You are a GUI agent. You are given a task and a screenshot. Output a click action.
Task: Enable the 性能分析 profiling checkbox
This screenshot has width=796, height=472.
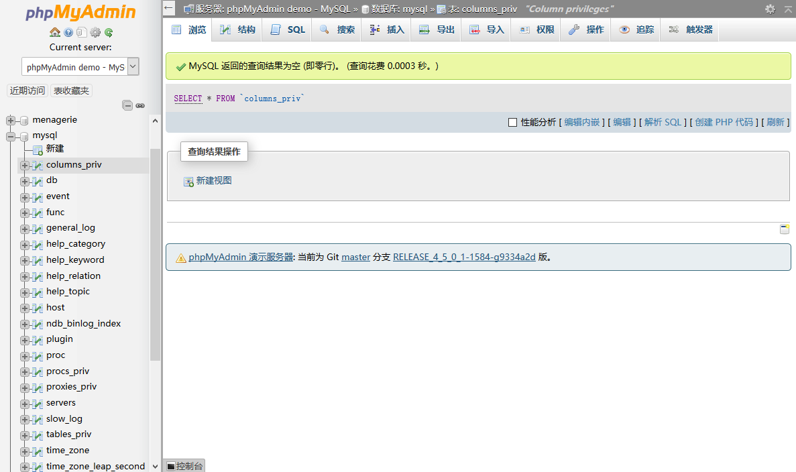[x=512, y=122]
